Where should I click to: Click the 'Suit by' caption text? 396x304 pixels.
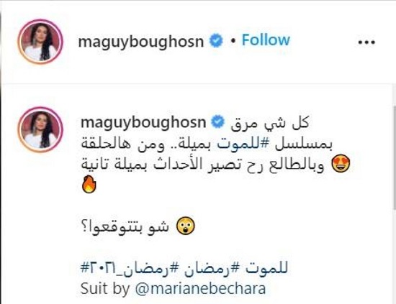tap(105, 289)
